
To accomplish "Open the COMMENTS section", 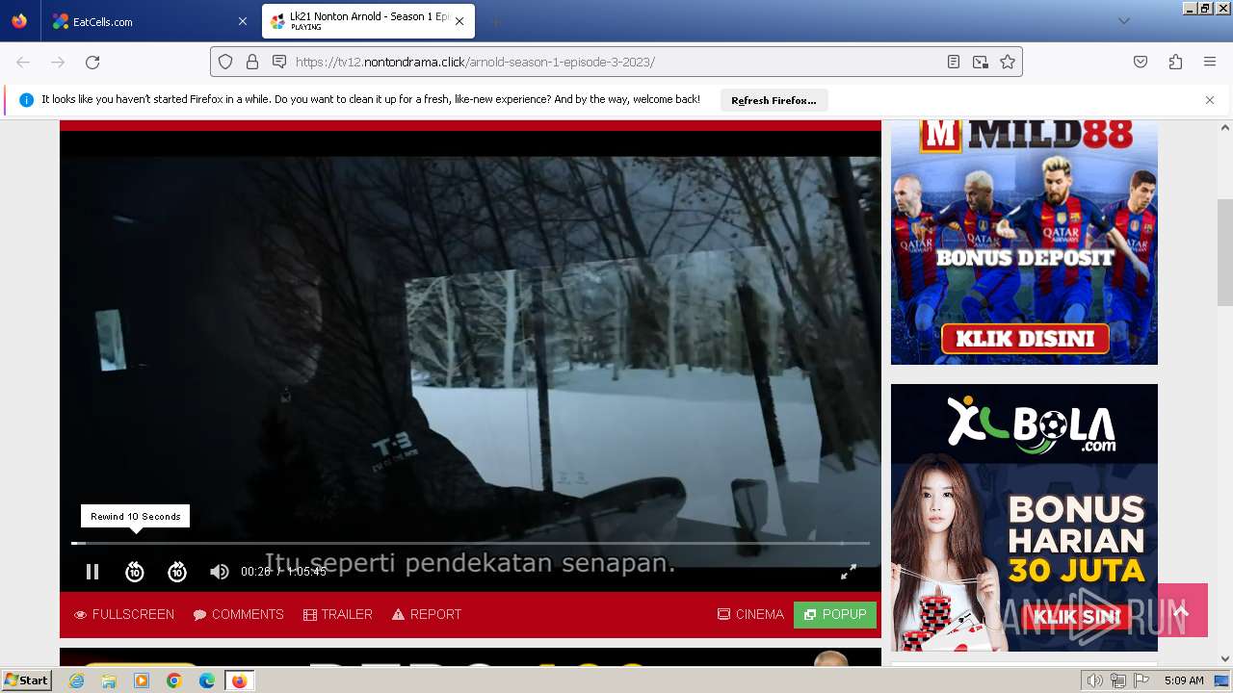I will click(238, 614).
